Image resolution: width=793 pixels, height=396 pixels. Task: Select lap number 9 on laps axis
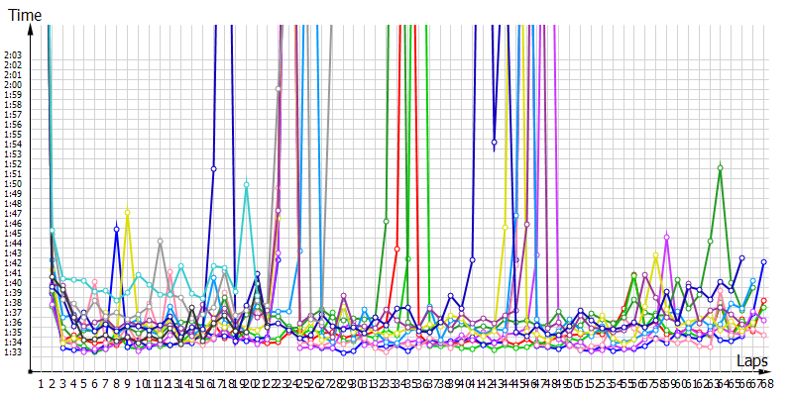(128, 383)
